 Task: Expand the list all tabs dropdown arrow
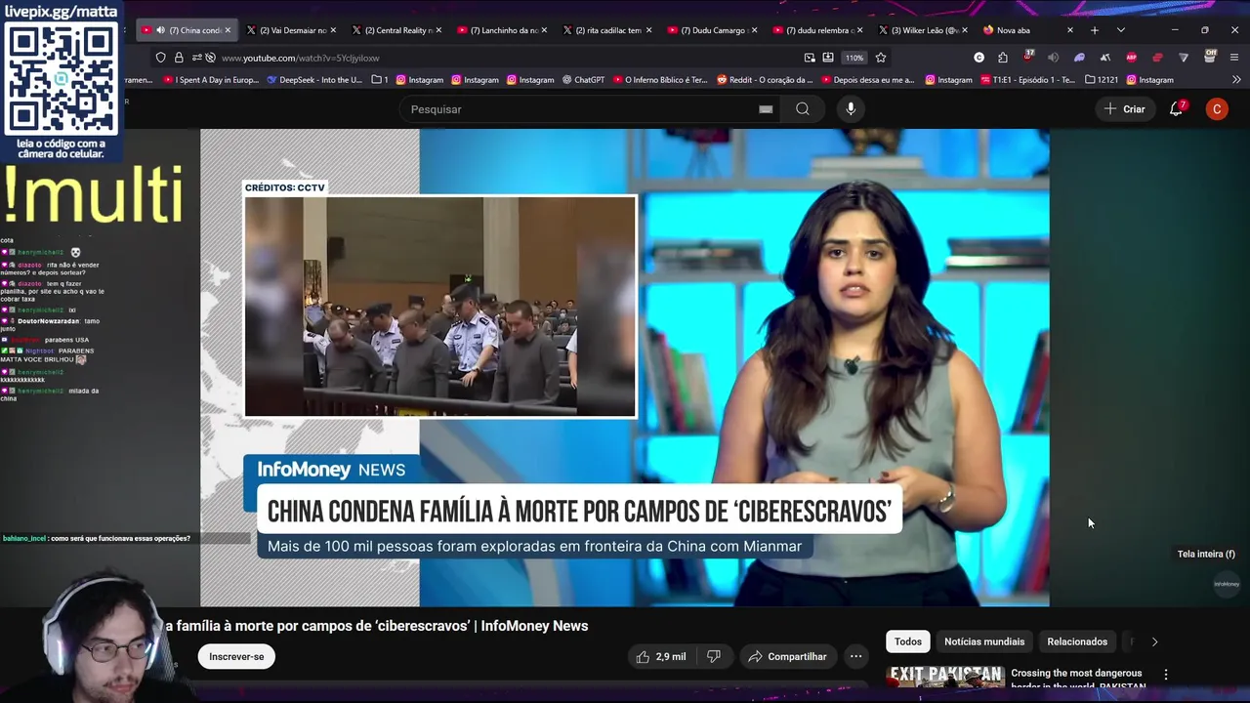pos(1120,30)
